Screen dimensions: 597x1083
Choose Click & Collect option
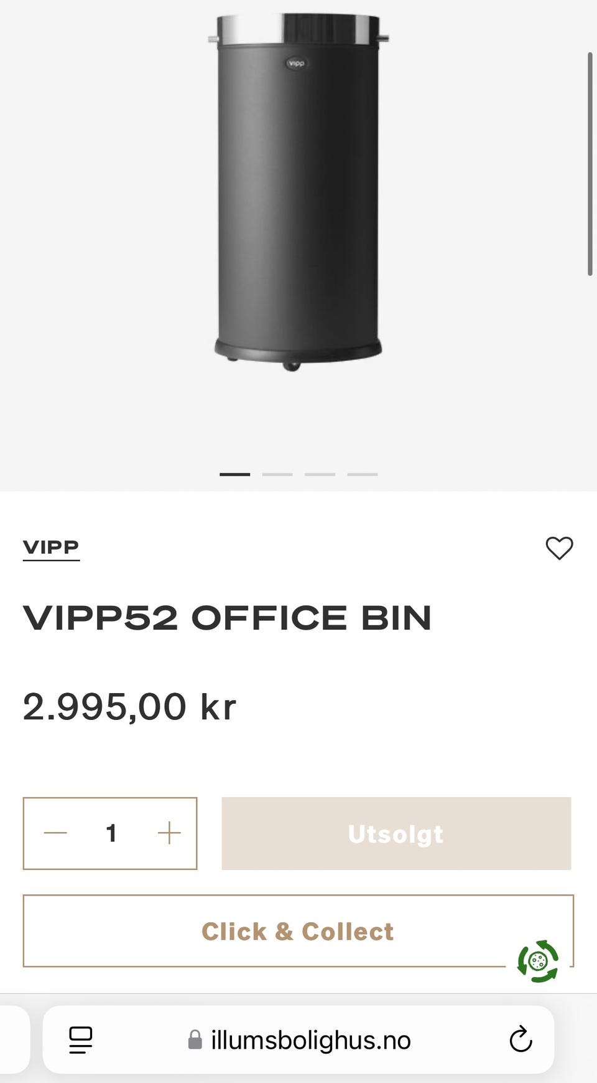tap(298, 931)
